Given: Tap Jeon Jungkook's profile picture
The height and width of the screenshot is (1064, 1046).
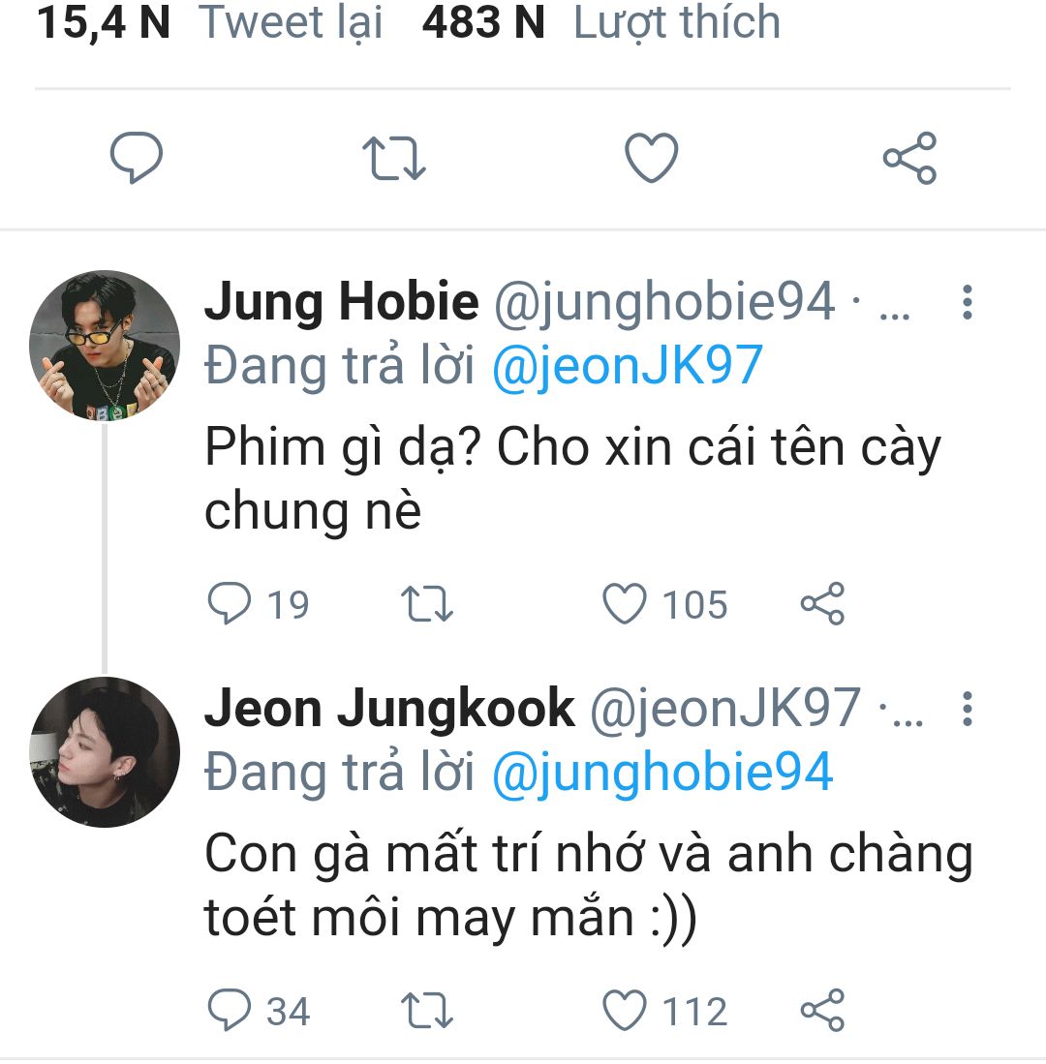Looking at the screenshot, I should (105, 752).
